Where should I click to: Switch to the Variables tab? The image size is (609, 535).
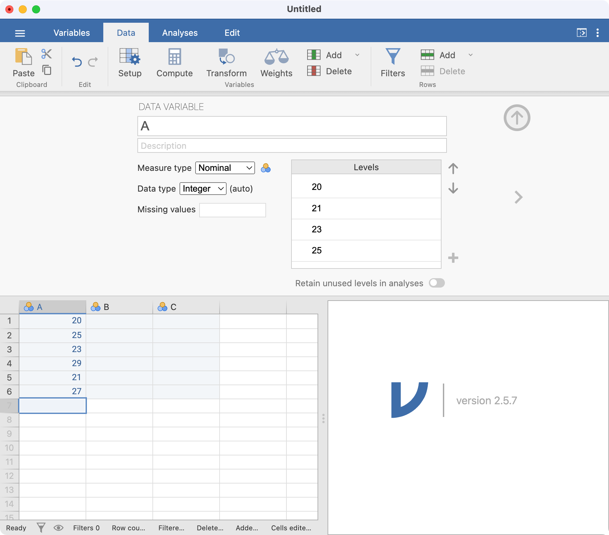coord(72,33)
